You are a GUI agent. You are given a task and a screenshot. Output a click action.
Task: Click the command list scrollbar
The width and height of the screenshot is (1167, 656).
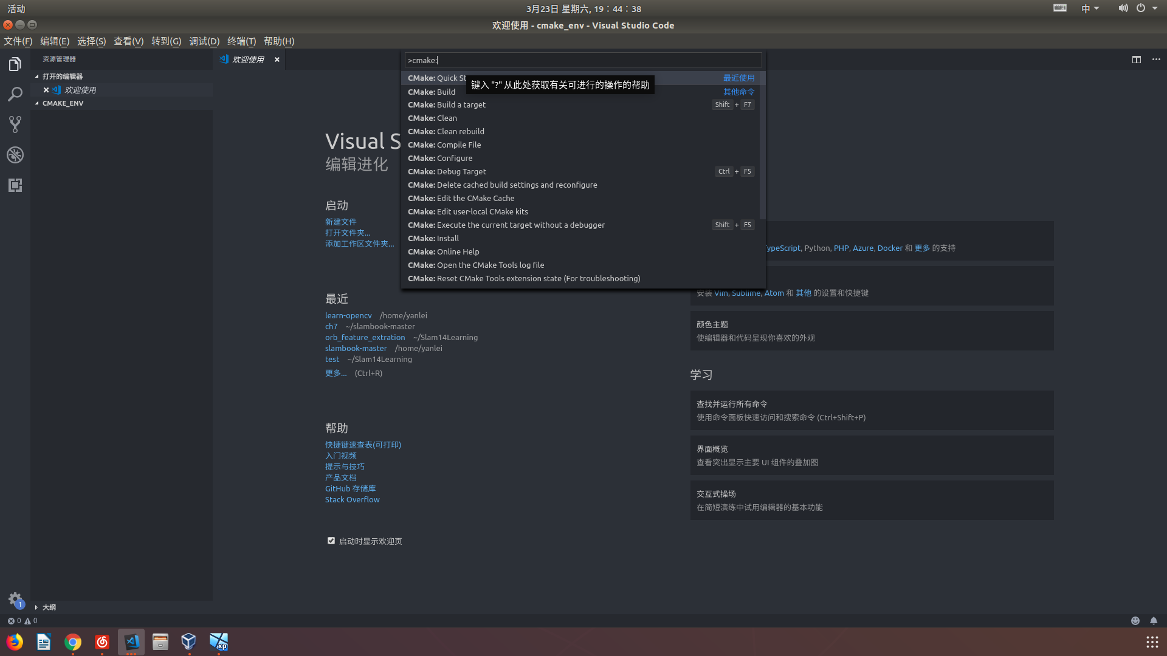click(x=763, y=146)
